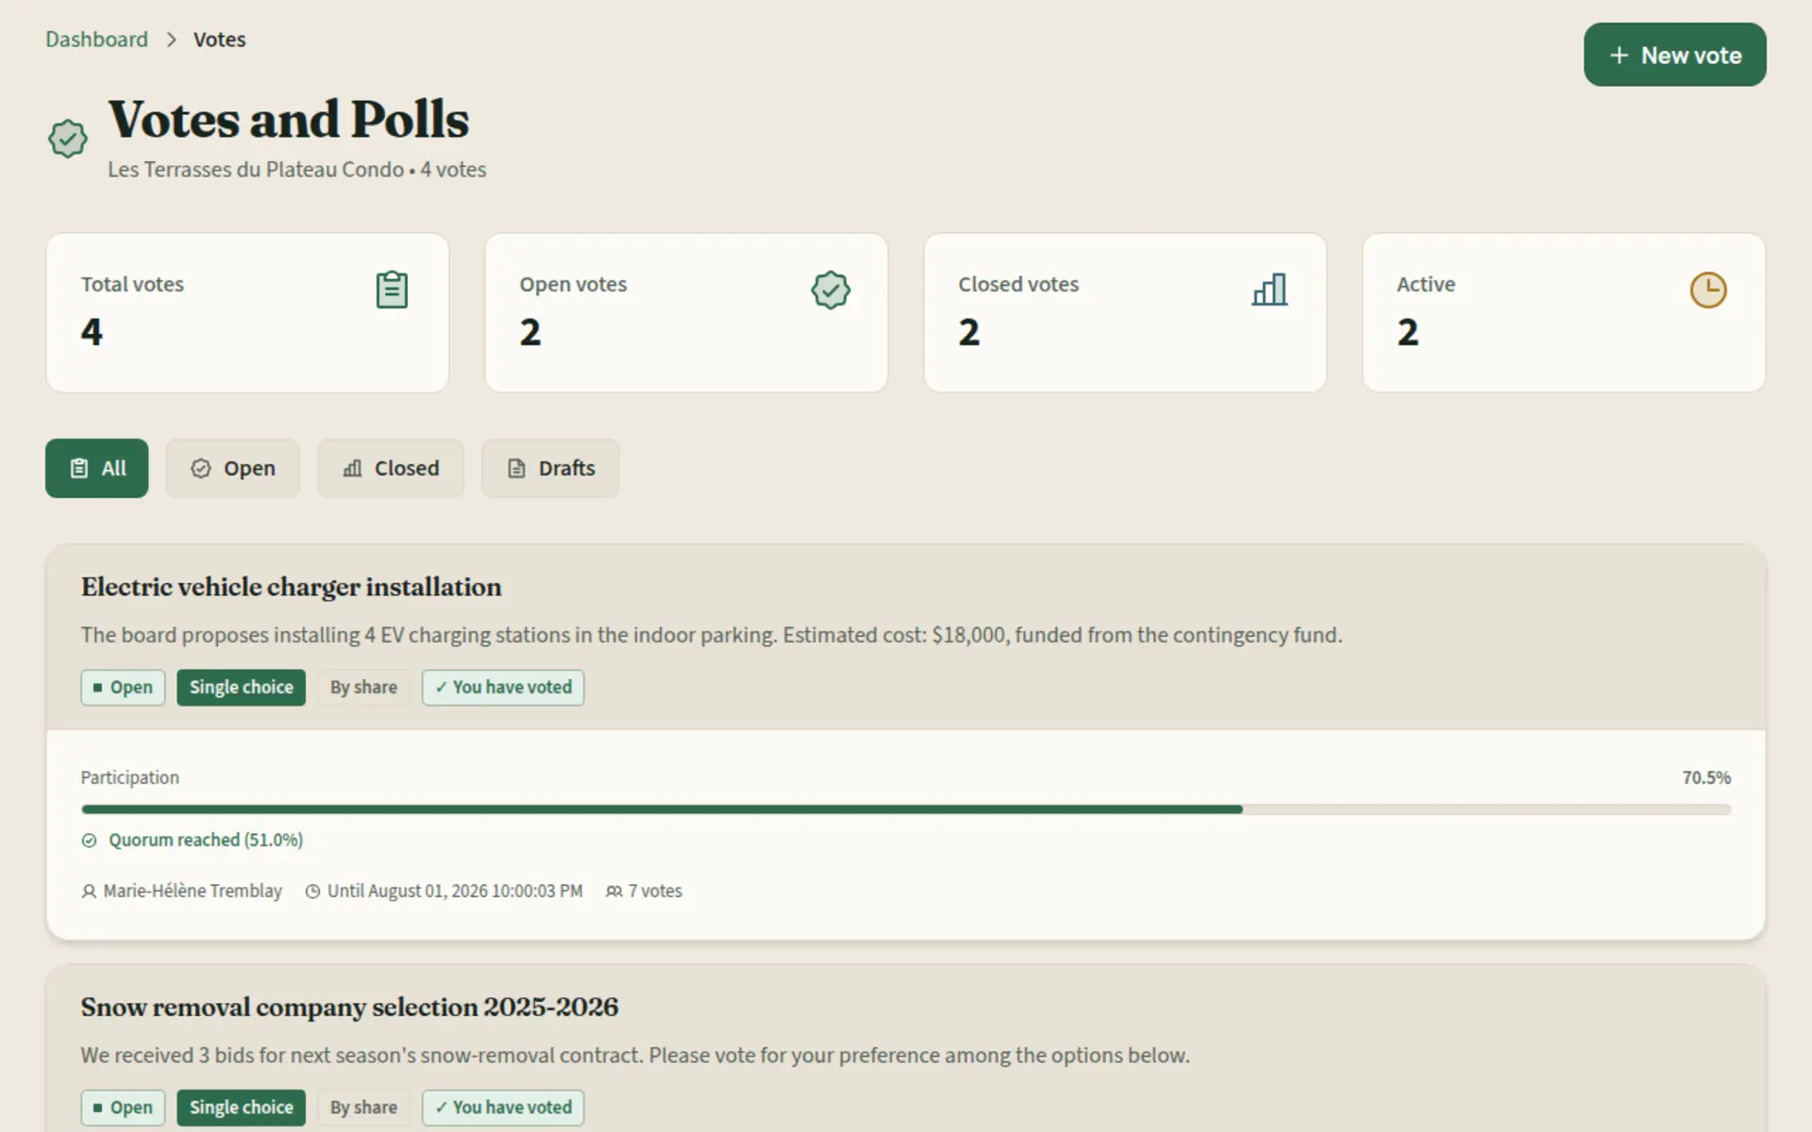The height and width of the screenshot is (1132, 1812).
Task: Click the 70.5% participation value
Action: tap(1706, 778)
